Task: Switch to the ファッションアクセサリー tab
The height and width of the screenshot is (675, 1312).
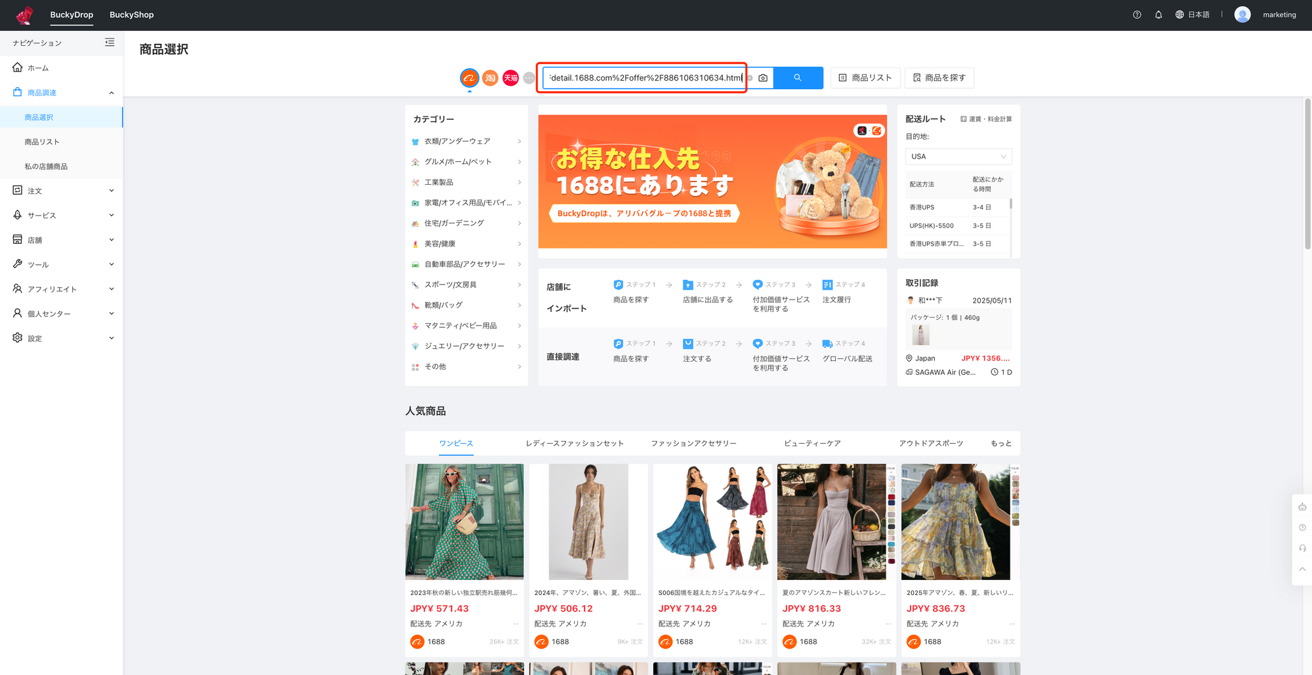Action: (x=693, y=444)
